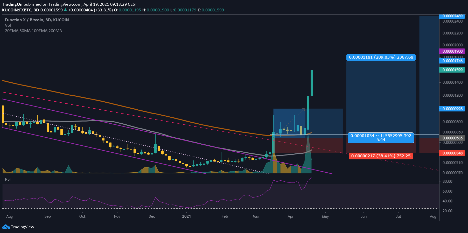
Task: Select the Feb label on time axis
Action: tap(225, 216)
